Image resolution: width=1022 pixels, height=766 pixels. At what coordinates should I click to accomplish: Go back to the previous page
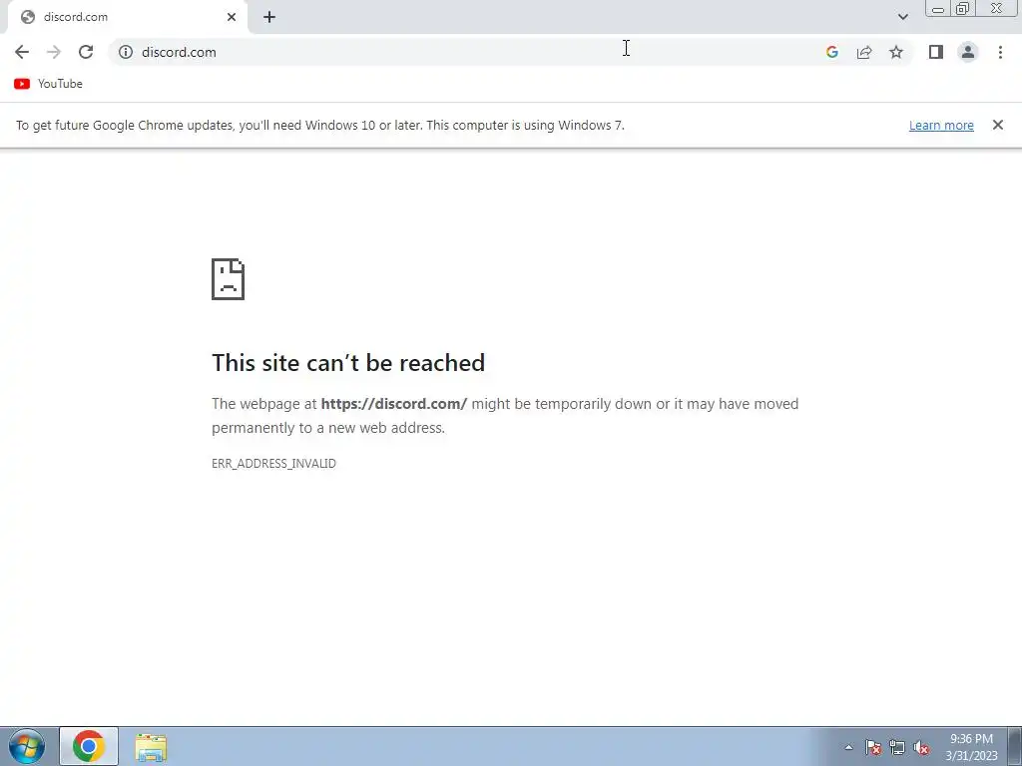tap(22, 52)
